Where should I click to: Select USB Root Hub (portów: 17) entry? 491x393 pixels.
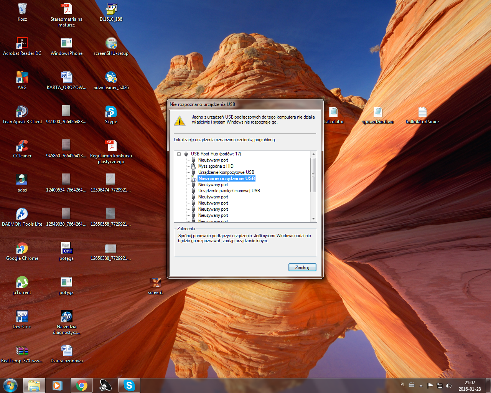tap(216, 154)
